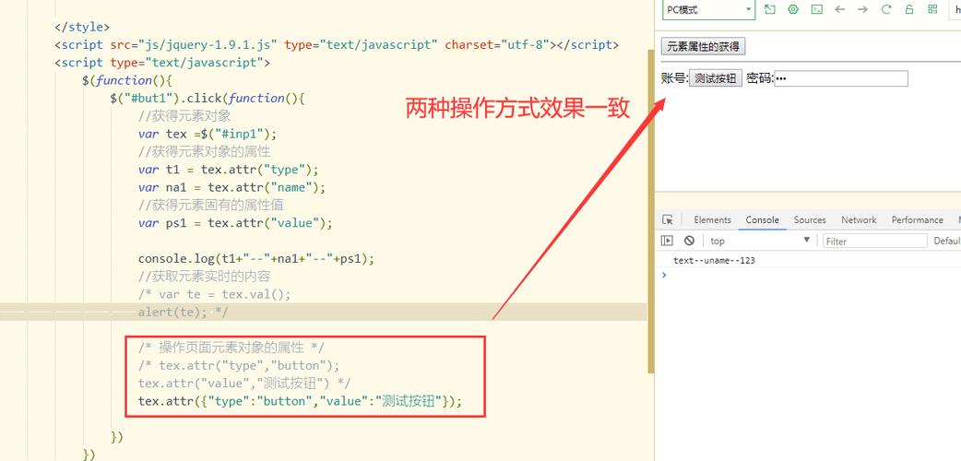The height and width of the screenshot is (461, 961).
Task: Click the var t1 = tex.attr("type") line
Action: (228, 170)
